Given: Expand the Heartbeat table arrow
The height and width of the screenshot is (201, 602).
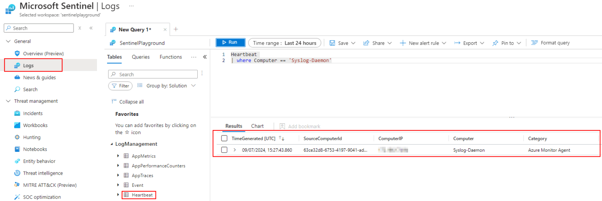Looking at the screenshot, I should coord(118,195).
